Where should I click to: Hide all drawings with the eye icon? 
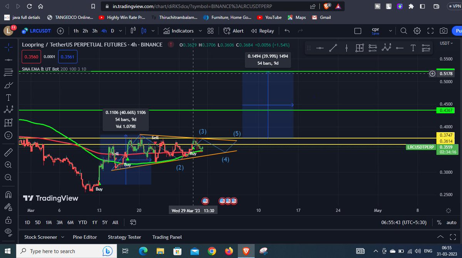pos(8,232)
